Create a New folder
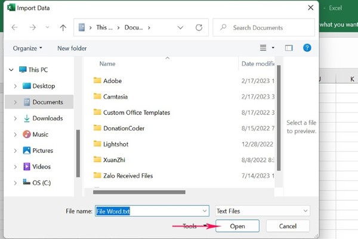 coord(72,48)
